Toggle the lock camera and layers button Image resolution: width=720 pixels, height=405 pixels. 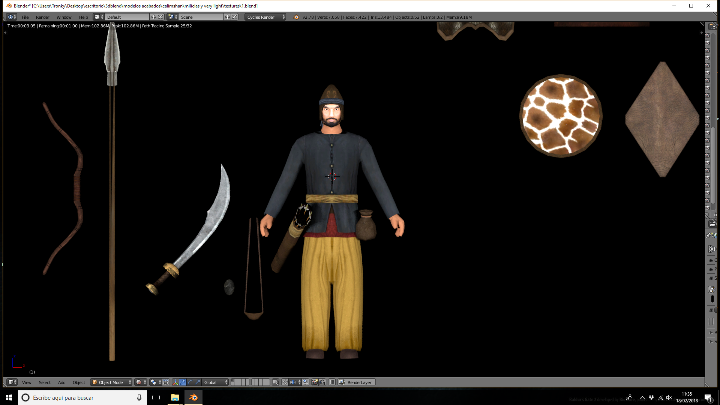[276, 382]
